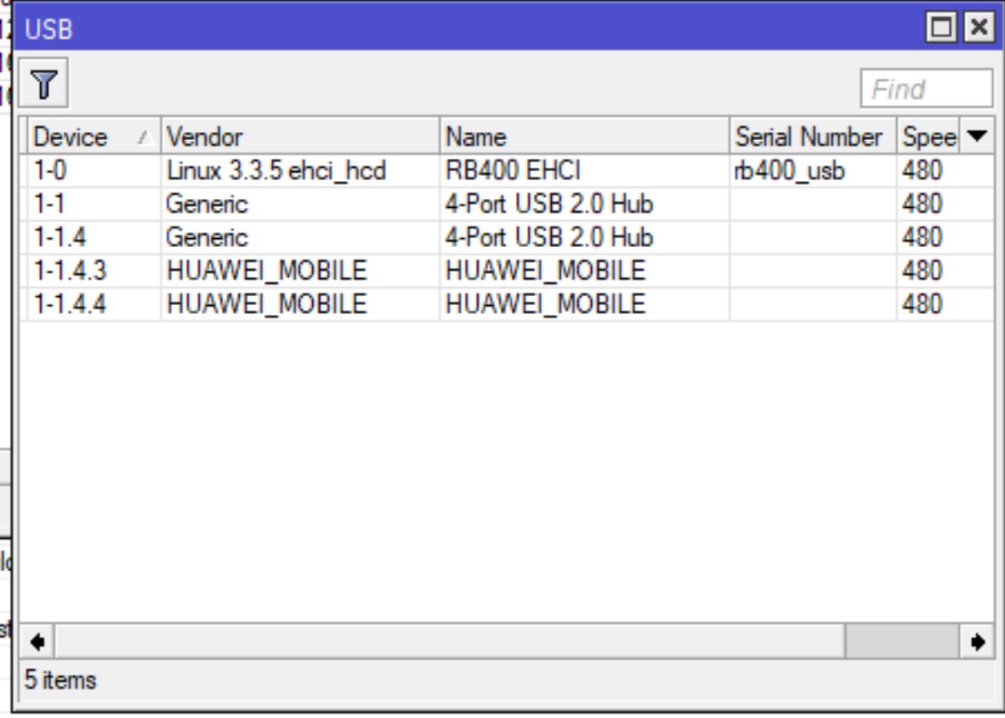Image resolution: width=1005 pixels, height=718 pixels.
Task: Select device row 1-1
Action: tap(507, 204)
